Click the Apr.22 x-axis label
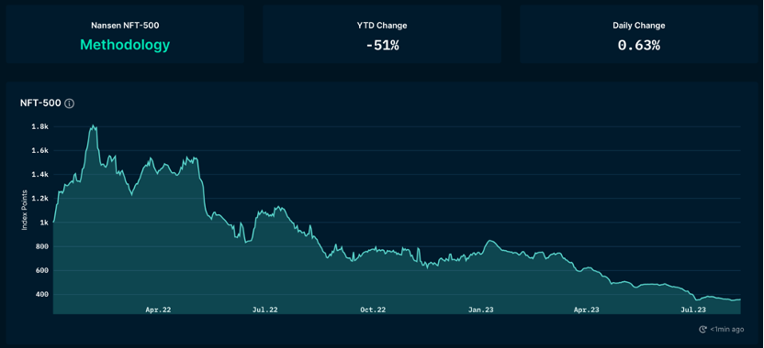 tap(158, 310)
